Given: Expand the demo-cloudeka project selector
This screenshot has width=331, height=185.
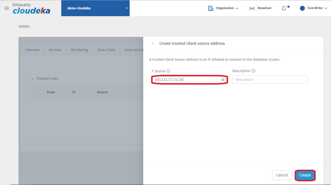Looking at the screenshot, I should pos(127,8).
